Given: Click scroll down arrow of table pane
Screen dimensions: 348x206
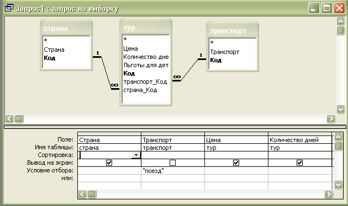Looking at the screenshot, I should coord(340,109).
